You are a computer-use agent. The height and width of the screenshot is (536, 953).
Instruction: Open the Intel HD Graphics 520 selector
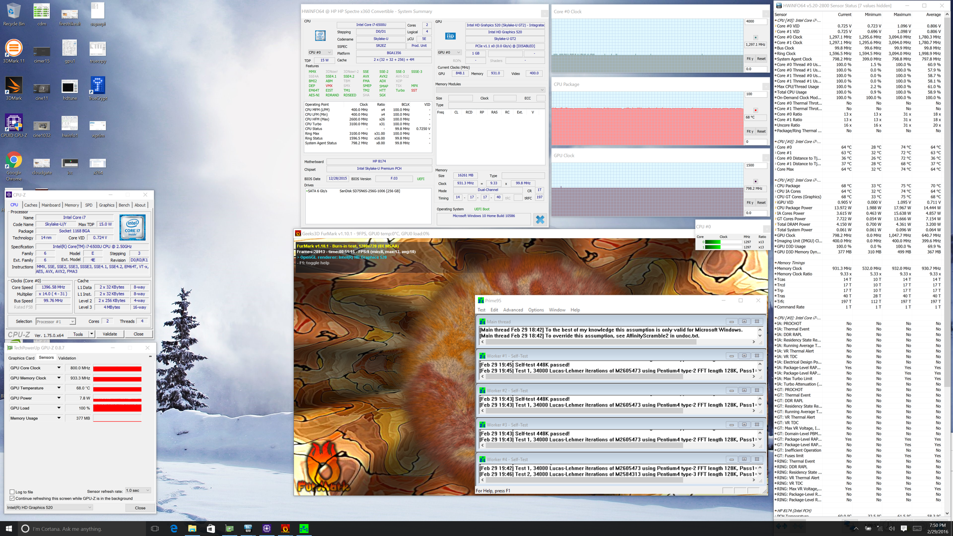[49, 508]
